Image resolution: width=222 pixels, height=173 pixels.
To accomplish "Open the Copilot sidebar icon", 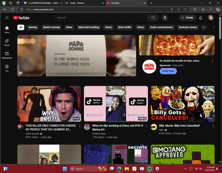I will coord(218,9).
